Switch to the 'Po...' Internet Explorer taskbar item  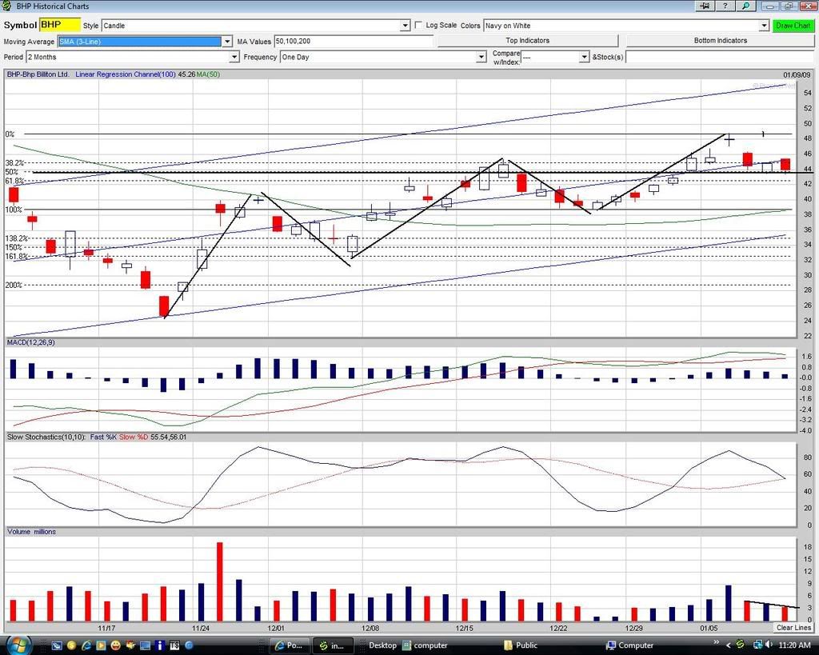(x=290, y=645)
